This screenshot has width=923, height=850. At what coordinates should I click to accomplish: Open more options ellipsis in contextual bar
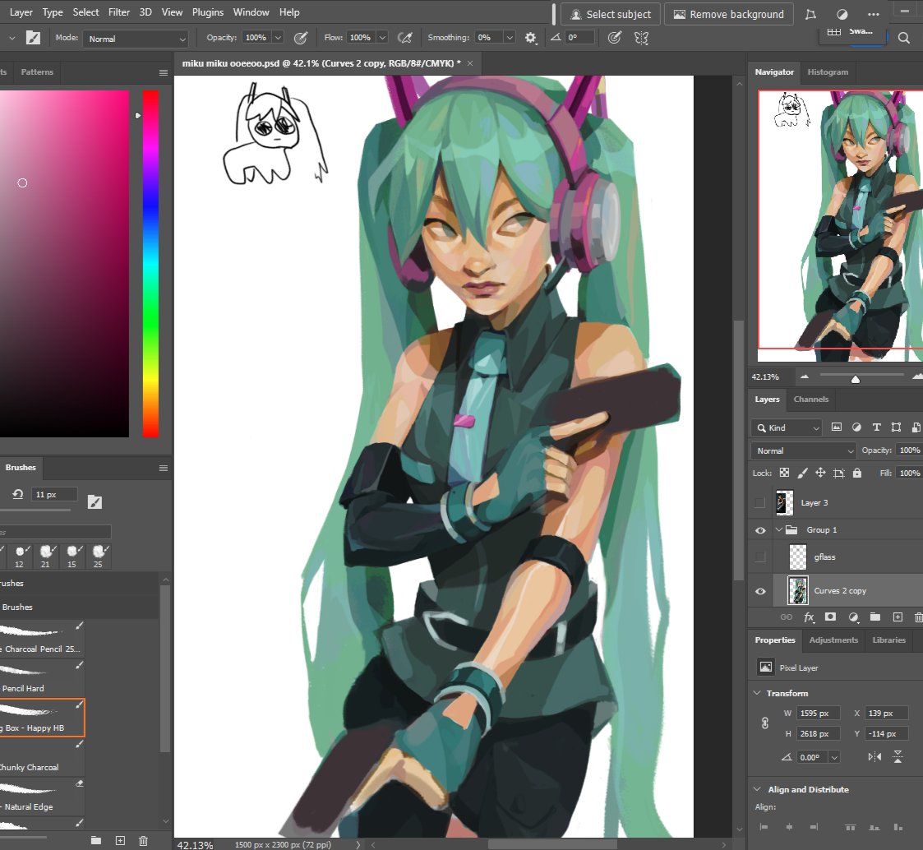[x=874, y=14]
